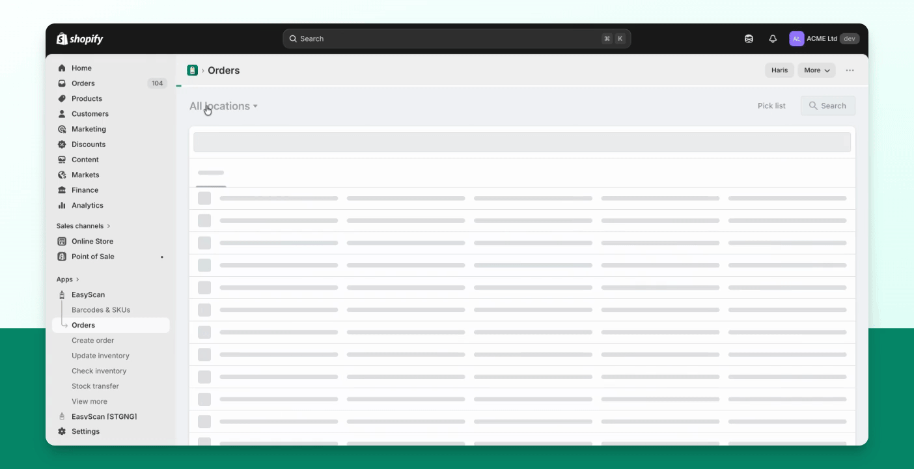
Task: Click the Haris button
Action: (779, 70)
